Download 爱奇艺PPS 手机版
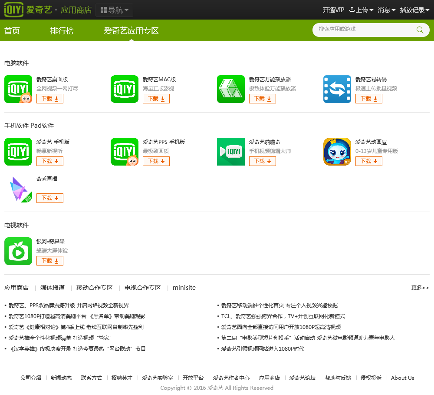This screenshot has width=434, height=395. 156,161
